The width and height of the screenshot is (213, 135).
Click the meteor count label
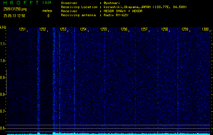pyautogui.click(x=47, y=11)
